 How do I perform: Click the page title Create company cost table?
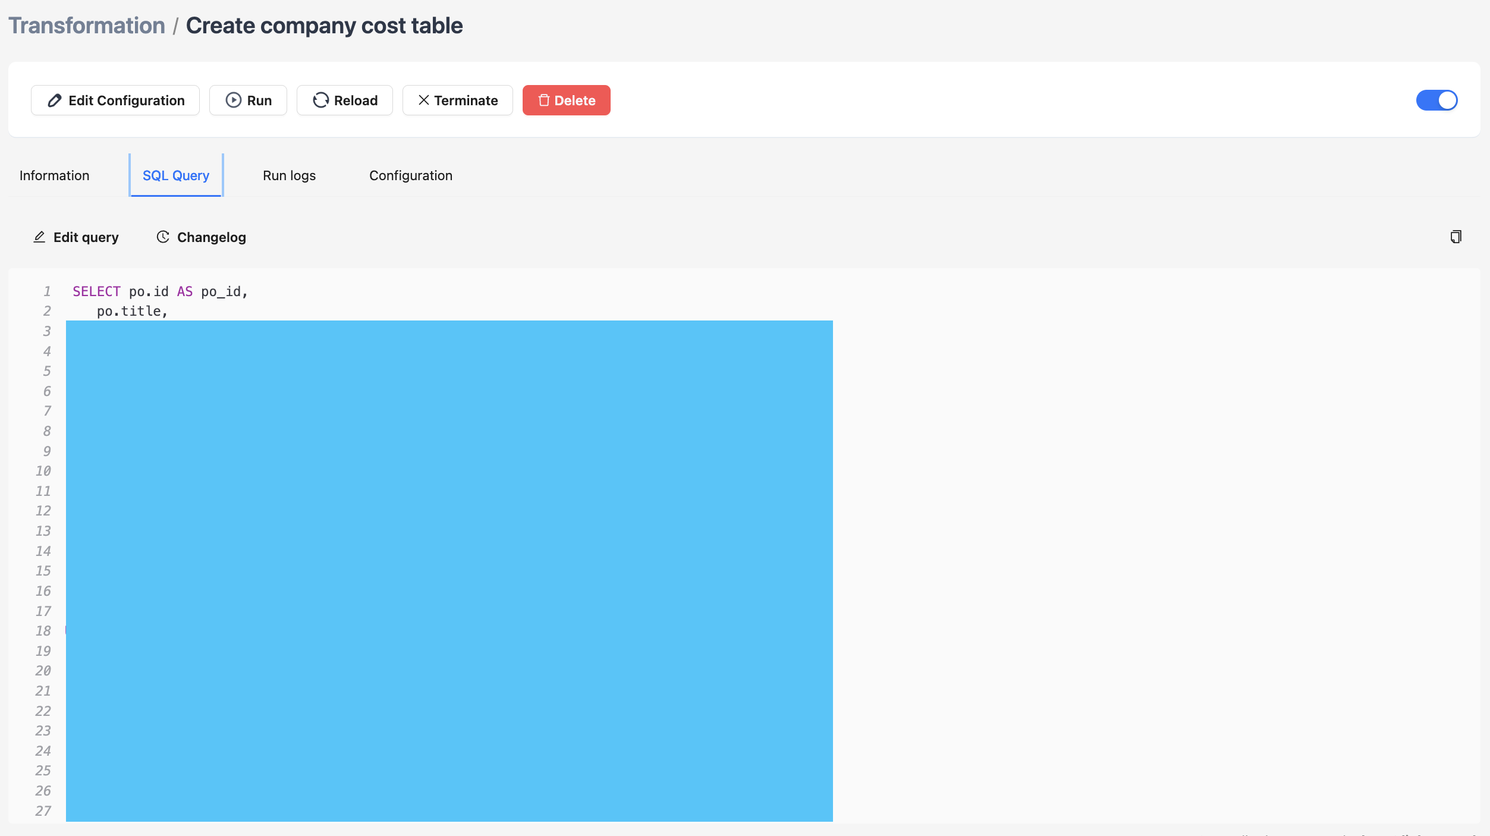point(325,26)
